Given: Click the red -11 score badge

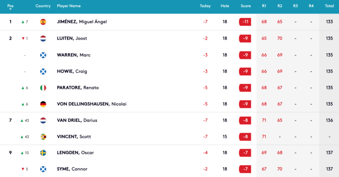Looking at the screenshot, I should click(x=245, y=22).
